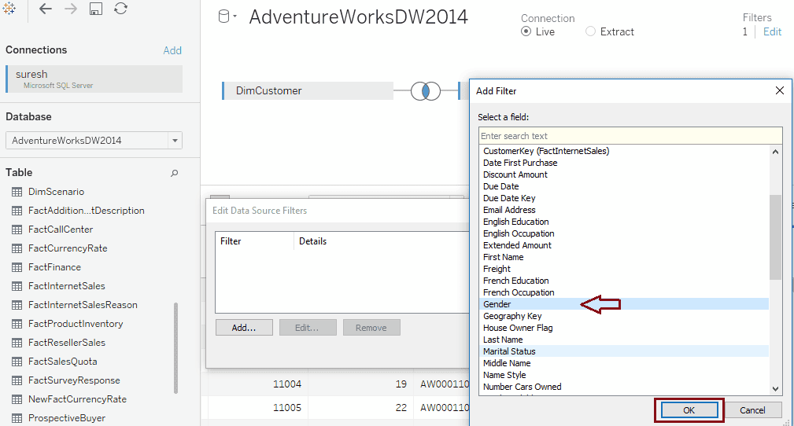Screen dimensions: 794x426
Task: Save using the floppy disk icon
Action: (96, 9)
